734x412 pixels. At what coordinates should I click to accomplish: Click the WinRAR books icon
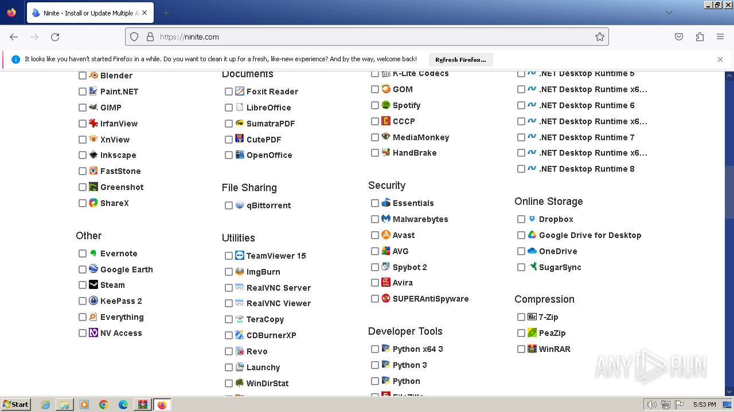point(532,348)
